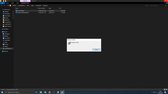Cancel the Windows Installer dialog

pyautogui.click(x=96, y=50)
